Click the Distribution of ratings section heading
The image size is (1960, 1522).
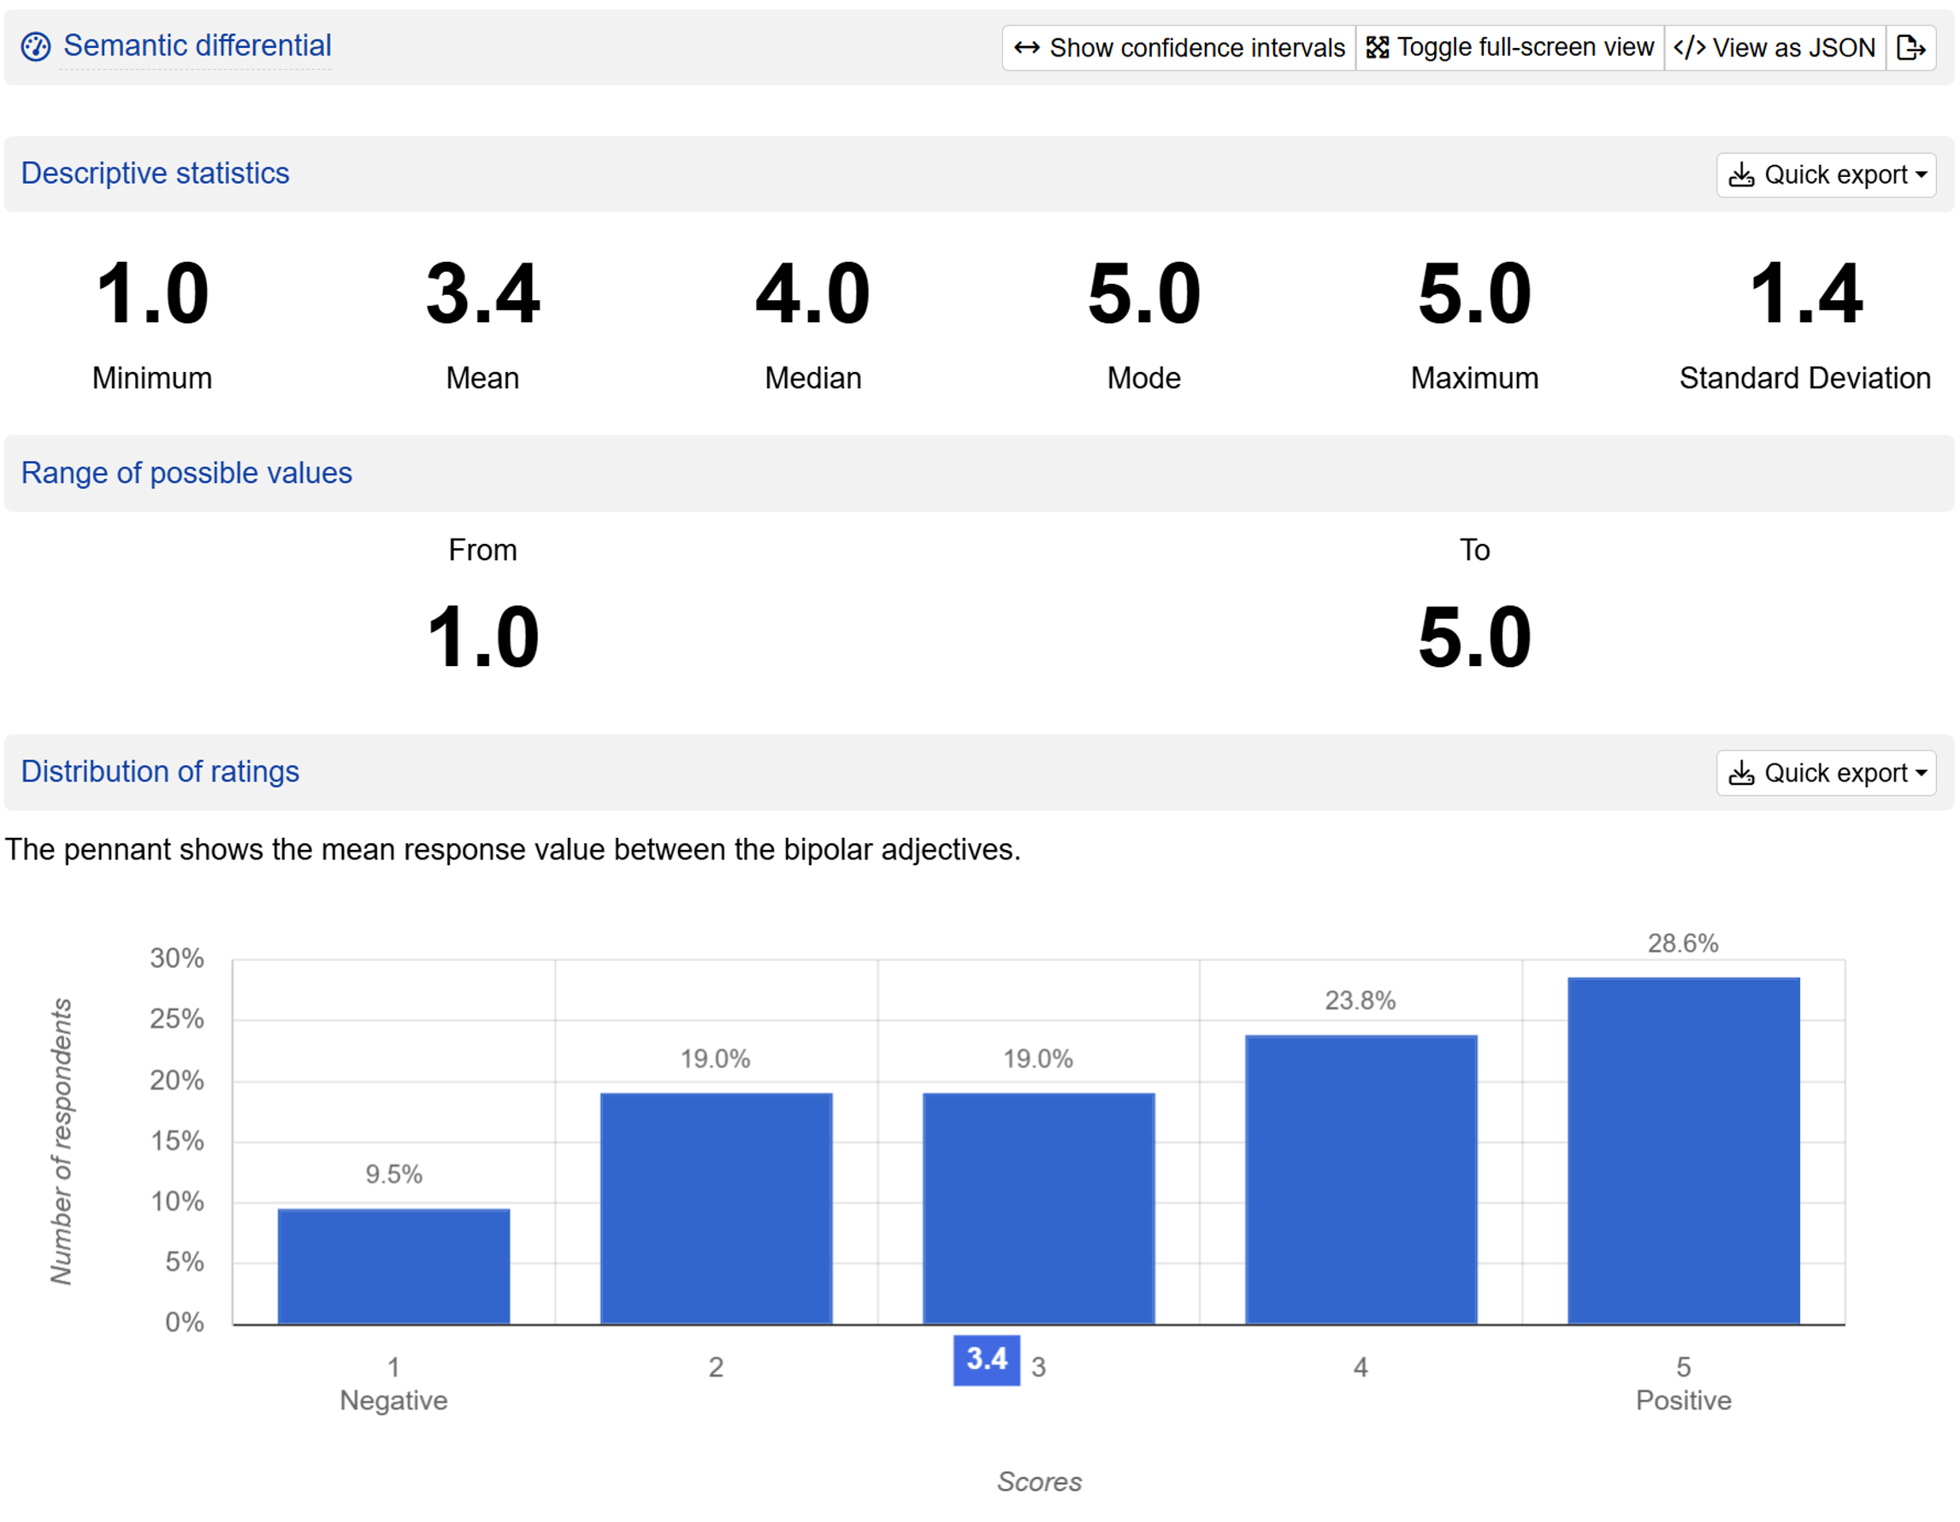pos(160,772)
